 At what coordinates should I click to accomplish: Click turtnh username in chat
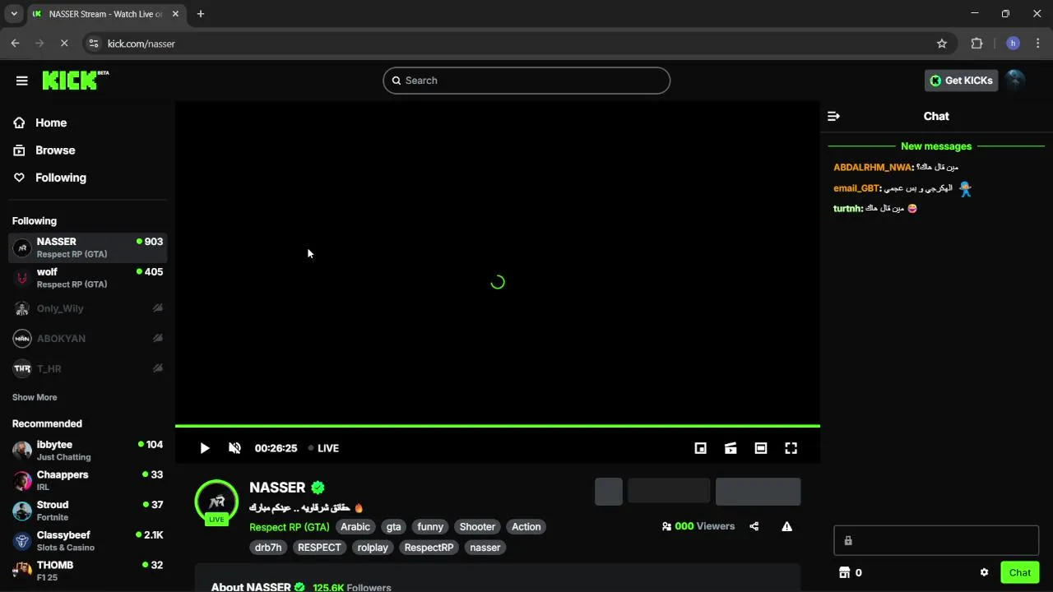(x=847, y=209)
